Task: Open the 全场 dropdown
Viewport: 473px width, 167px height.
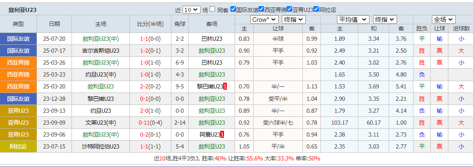Action: click(443, 20)
